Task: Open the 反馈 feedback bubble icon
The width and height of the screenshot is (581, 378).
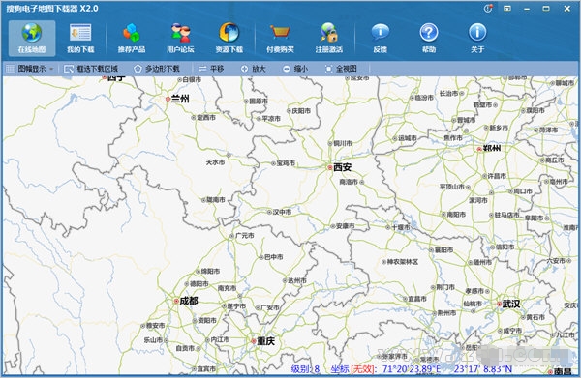Action: coord(381,33)
